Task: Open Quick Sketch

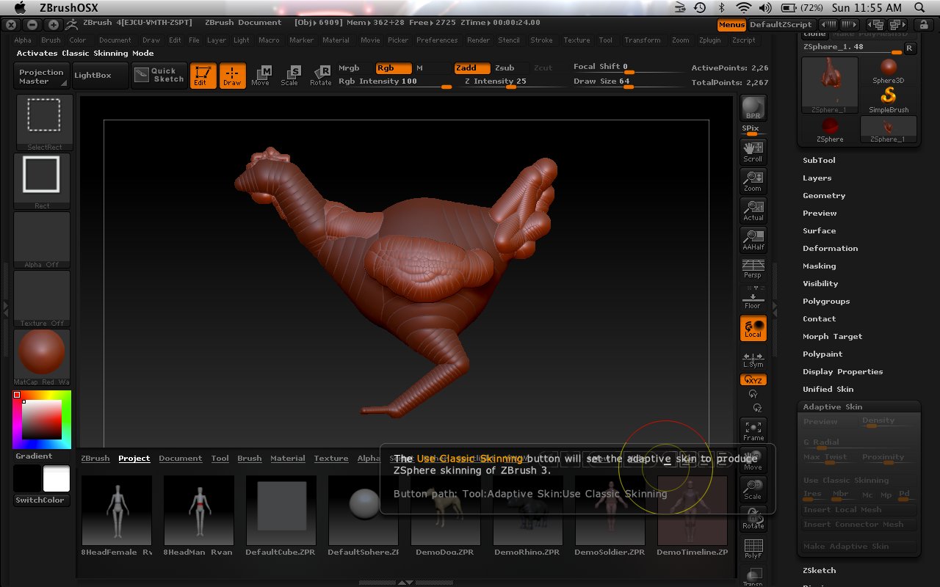Action: [159, 76]
